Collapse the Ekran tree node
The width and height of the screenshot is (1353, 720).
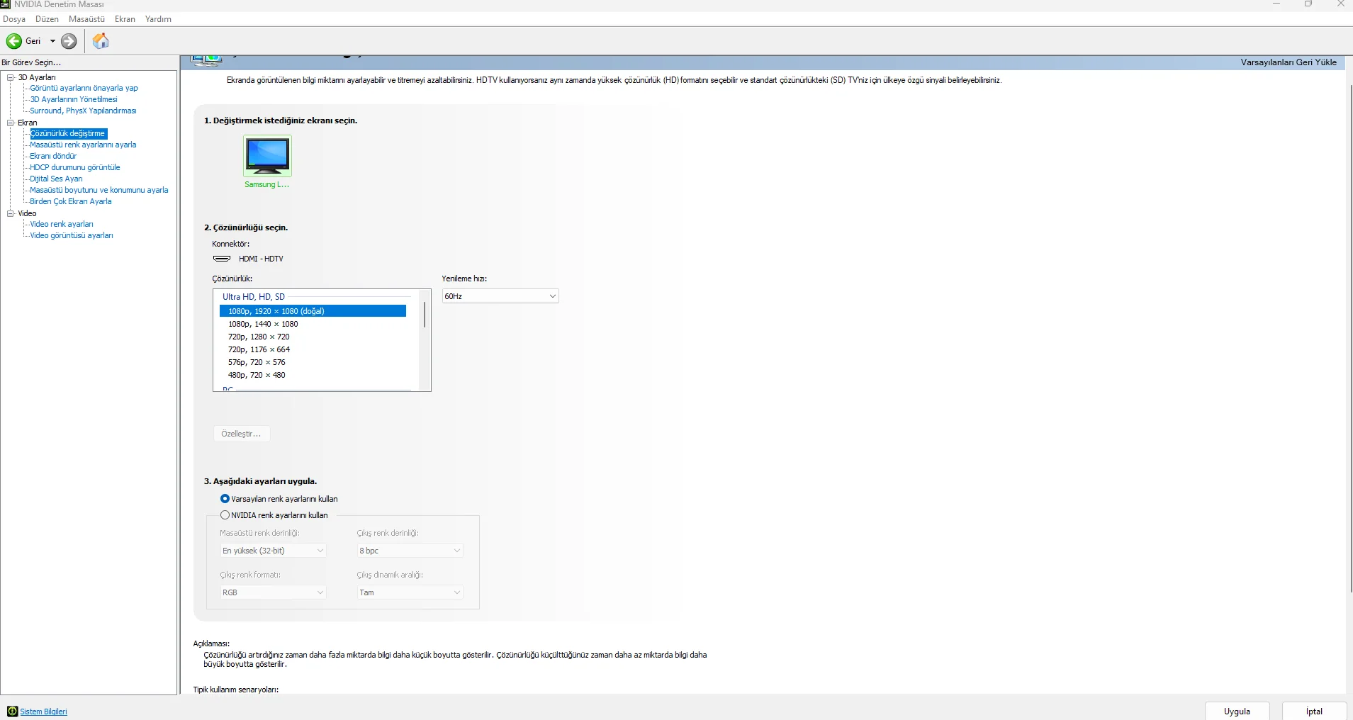pyautogui.click(x=11, y=123)
